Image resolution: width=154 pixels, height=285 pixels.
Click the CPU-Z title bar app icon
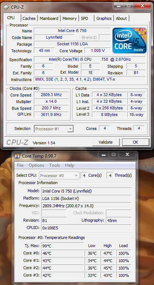[7, 7]
